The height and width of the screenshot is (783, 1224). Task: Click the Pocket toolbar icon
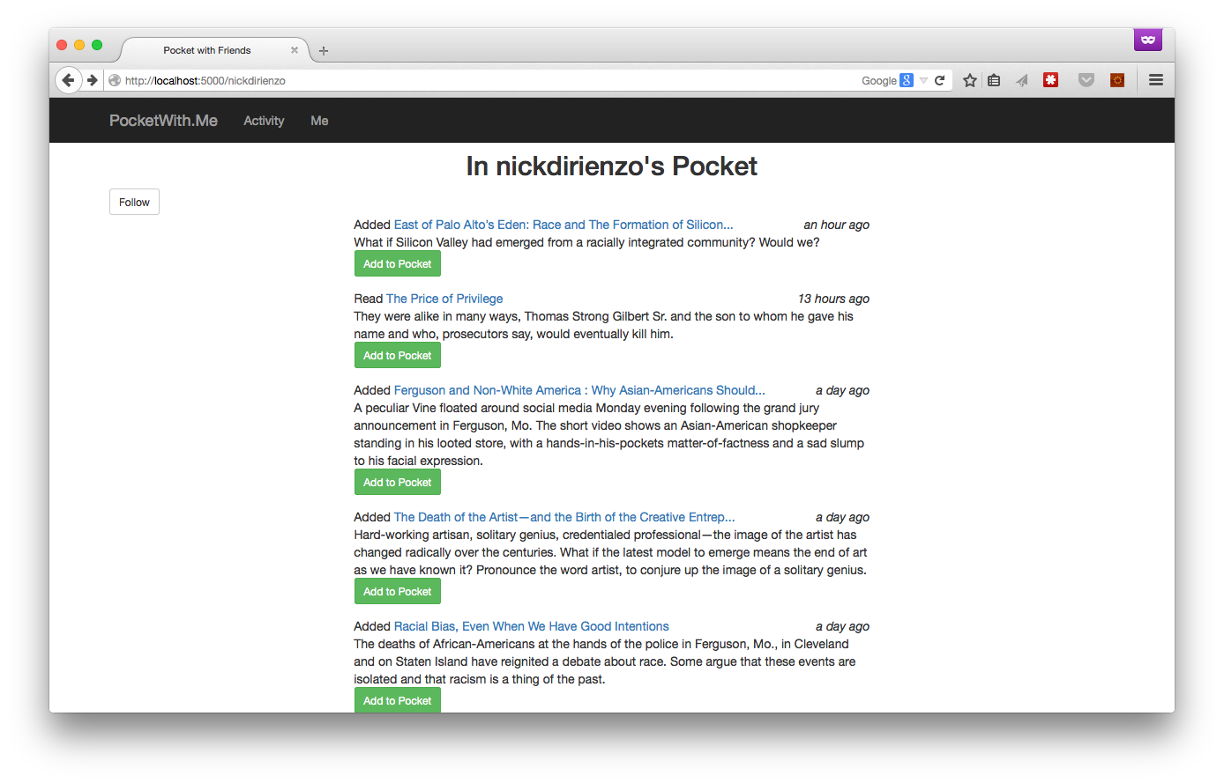click(x=1086, y=80)
